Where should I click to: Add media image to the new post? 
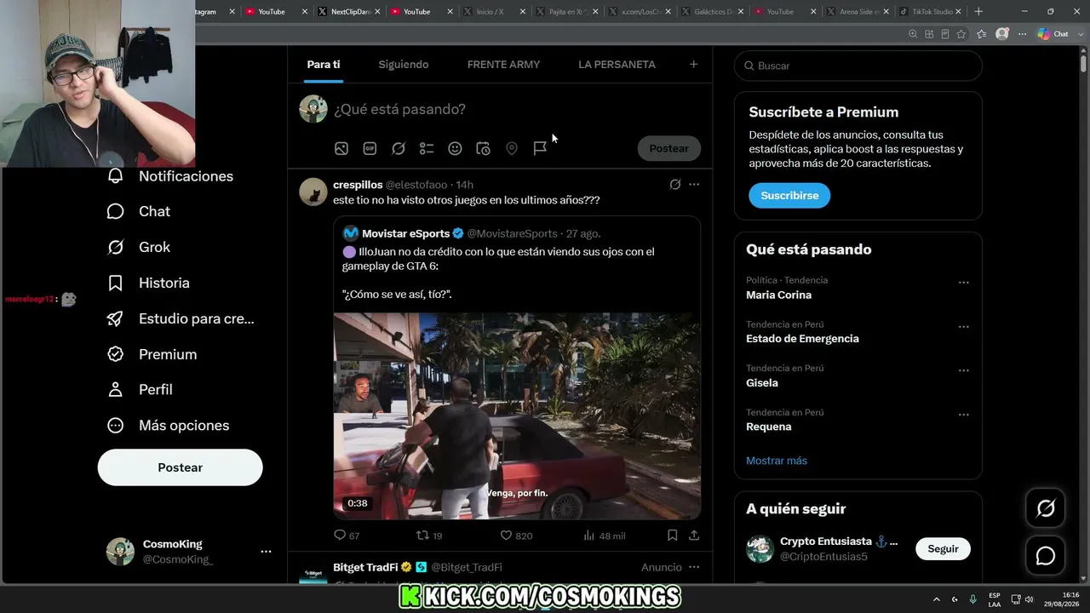[x=341, y=148]
